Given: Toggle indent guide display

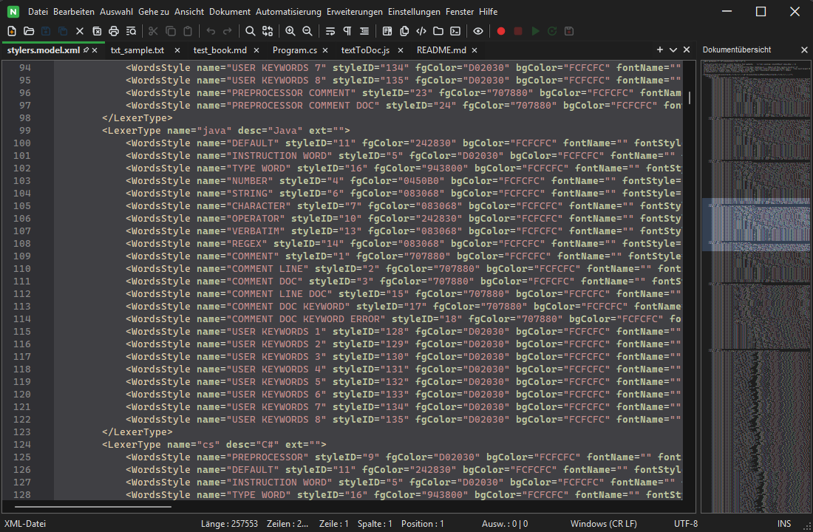Looking at the screenshot, I should coord(364,31).
